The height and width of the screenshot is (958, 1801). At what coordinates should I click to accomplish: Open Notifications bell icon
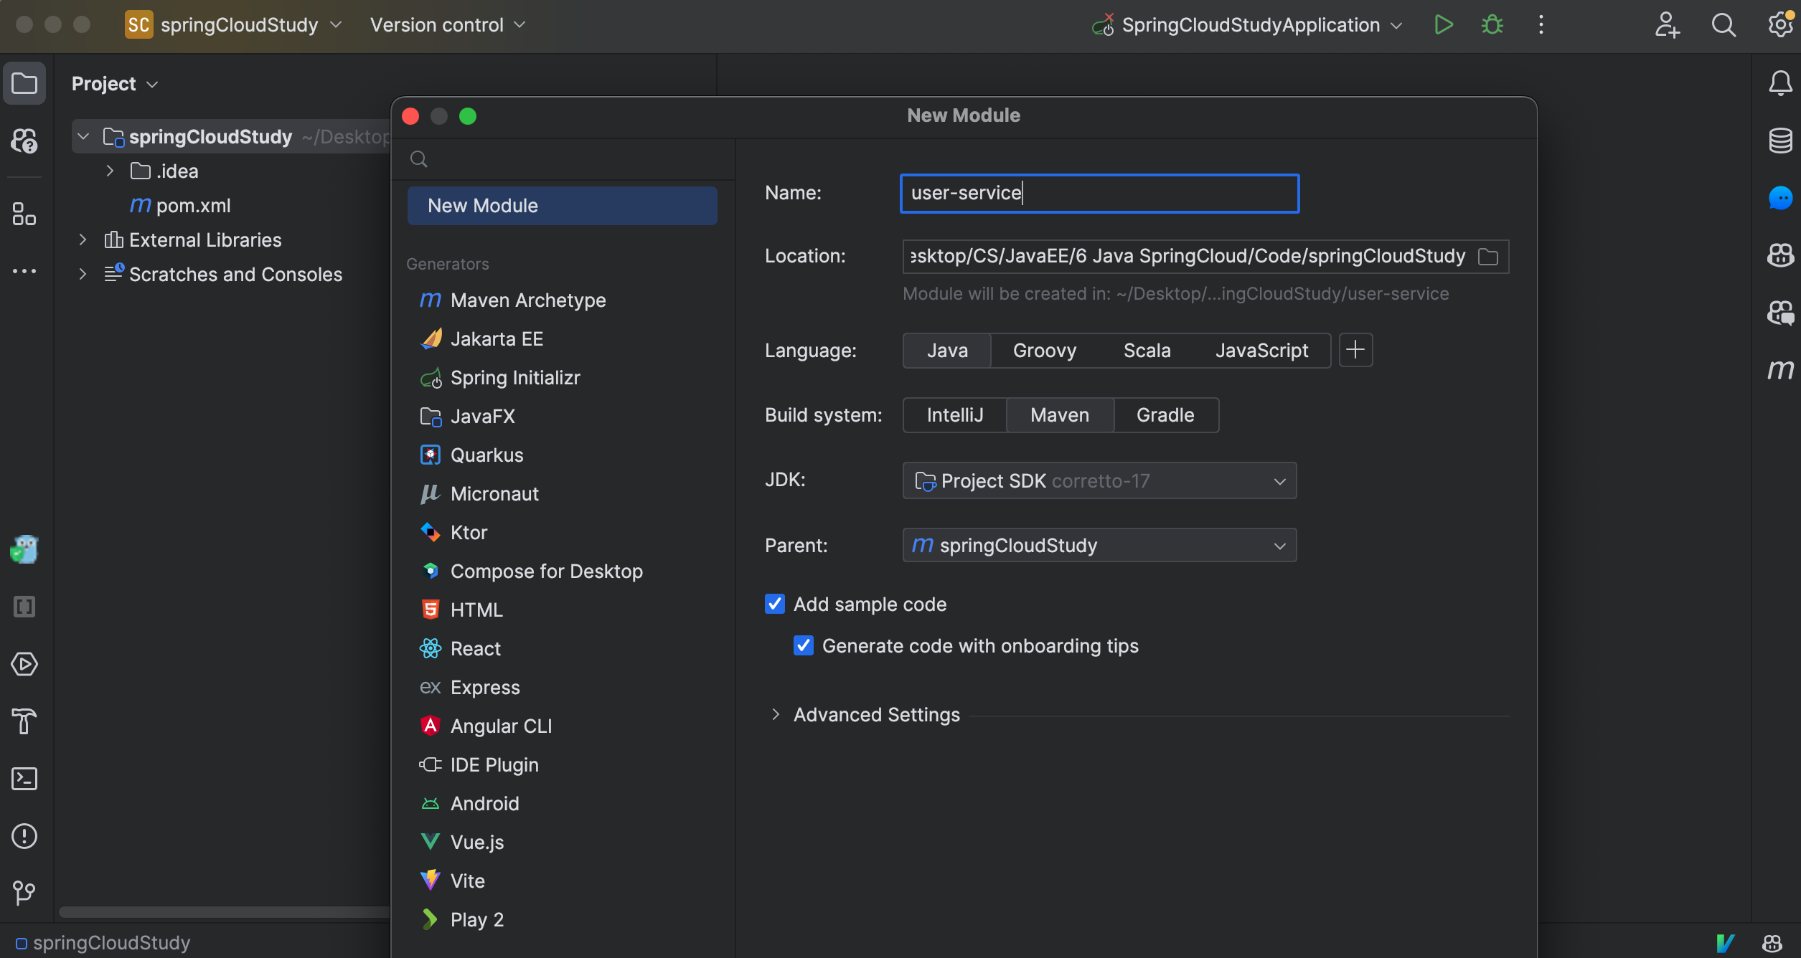pyautogui.click(x=1780, y=83)
